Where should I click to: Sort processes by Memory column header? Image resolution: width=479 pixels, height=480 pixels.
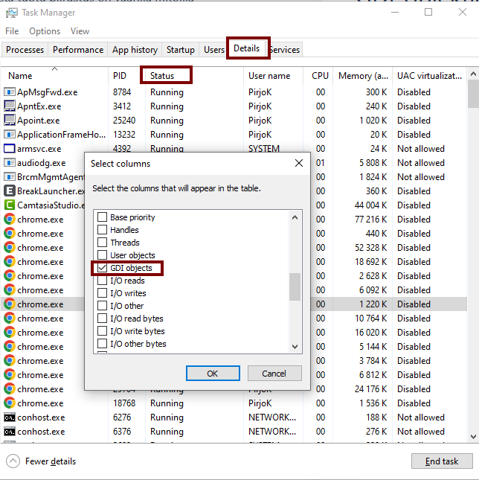pos(363,76)
